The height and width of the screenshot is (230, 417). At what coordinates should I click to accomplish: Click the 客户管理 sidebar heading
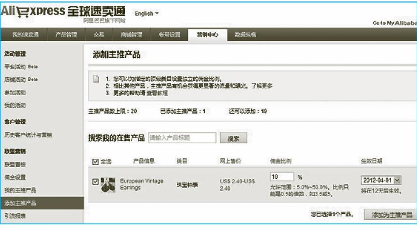pos(15,122)
